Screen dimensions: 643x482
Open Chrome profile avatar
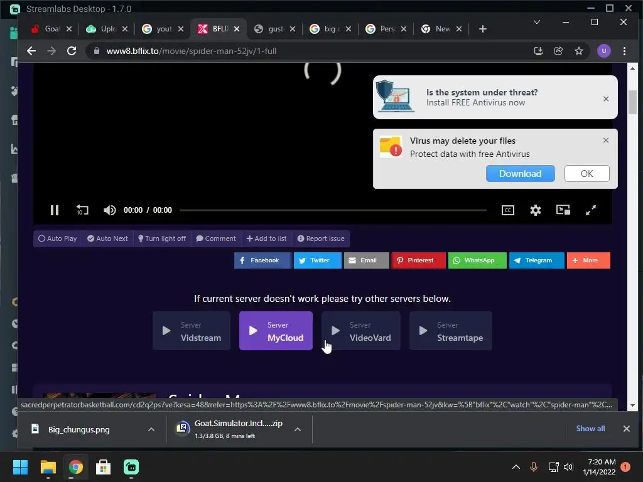(603, 51)
